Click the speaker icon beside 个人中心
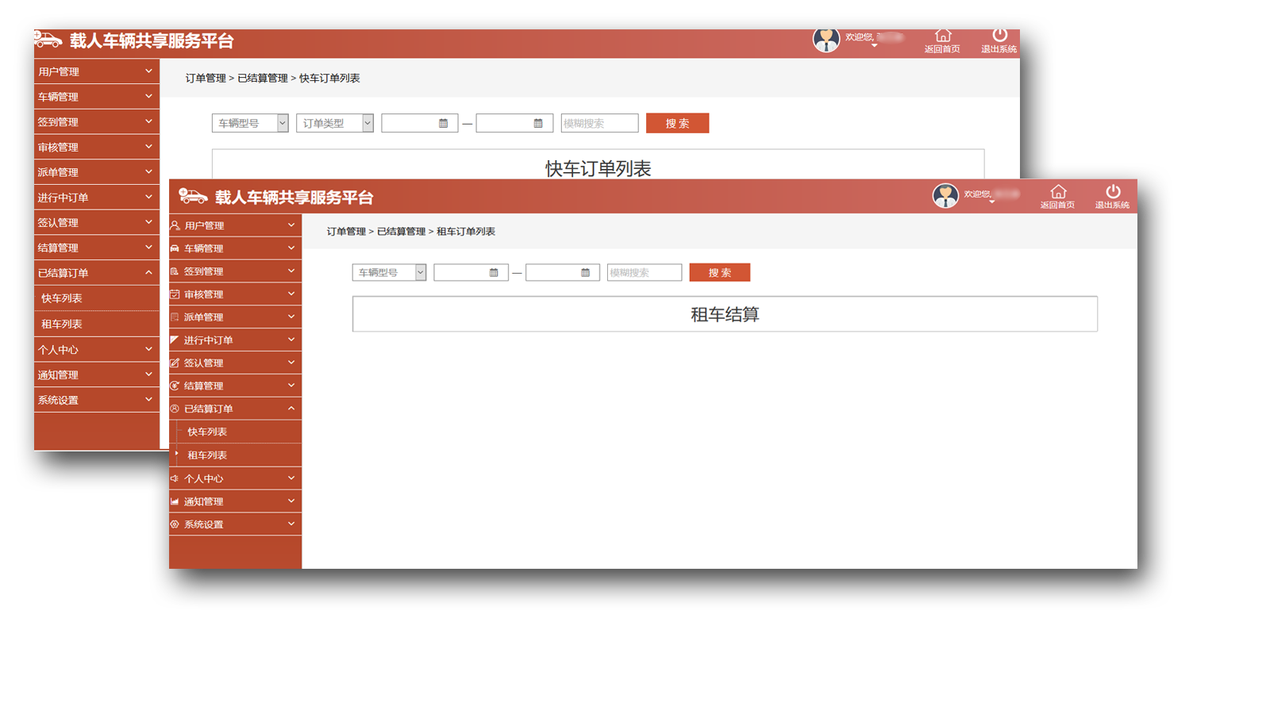The width and height of the screenshot is (1270, 714). (175, 478)
